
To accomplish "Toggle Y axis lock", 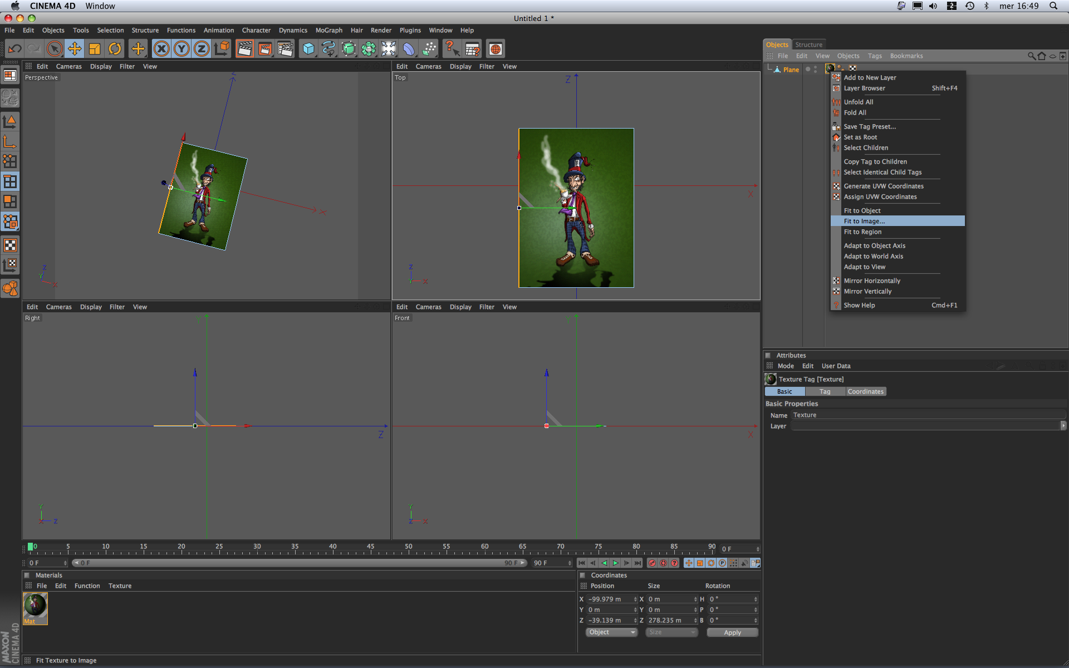I will click(x=182, y=49).
